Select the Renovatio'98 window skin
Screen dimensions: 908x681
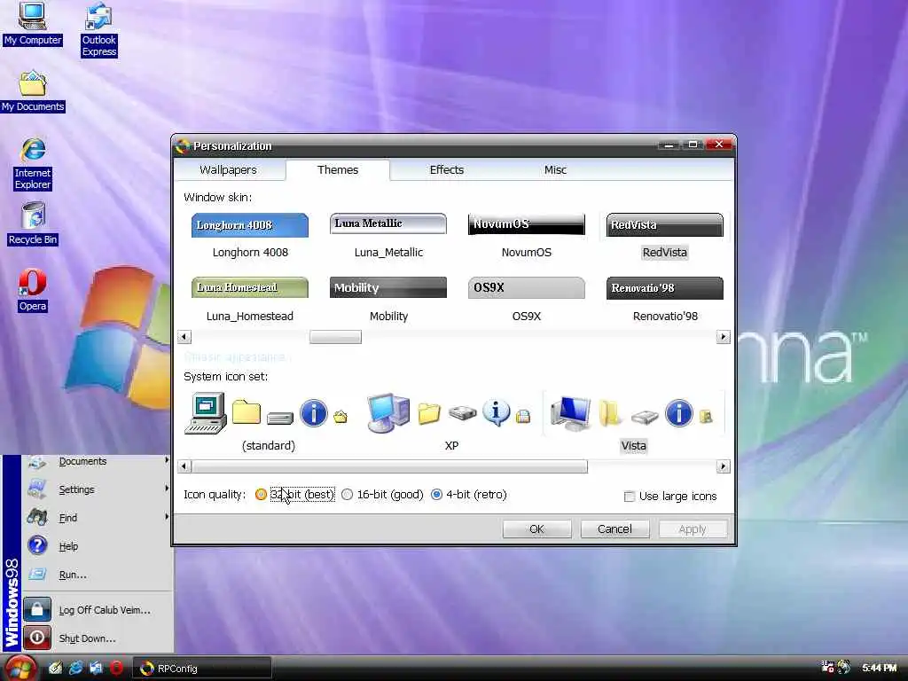pyautogui.click(x=665, y=300)
